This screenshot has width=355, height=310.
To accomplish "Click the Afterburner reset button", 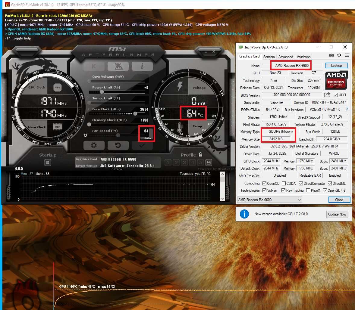I will 118,145.
